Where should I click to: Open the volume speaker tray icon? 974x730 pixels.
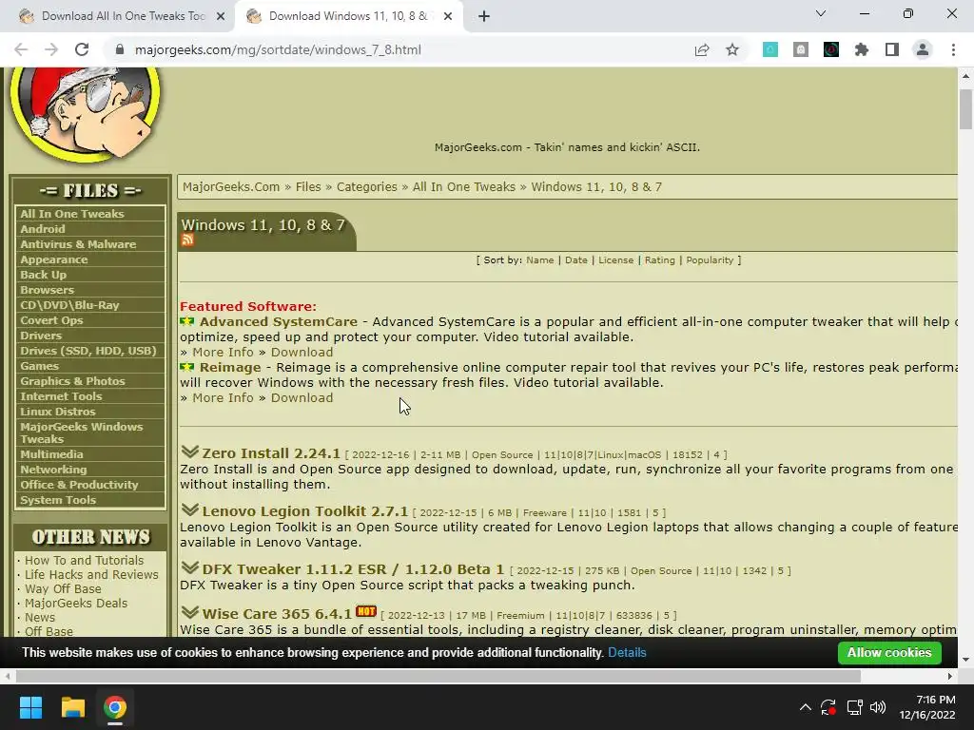(x=878, y=707)
